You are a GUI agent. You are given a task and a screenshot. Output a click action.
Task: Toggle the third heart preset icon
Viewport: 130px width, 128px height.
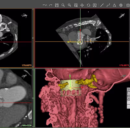129,98
